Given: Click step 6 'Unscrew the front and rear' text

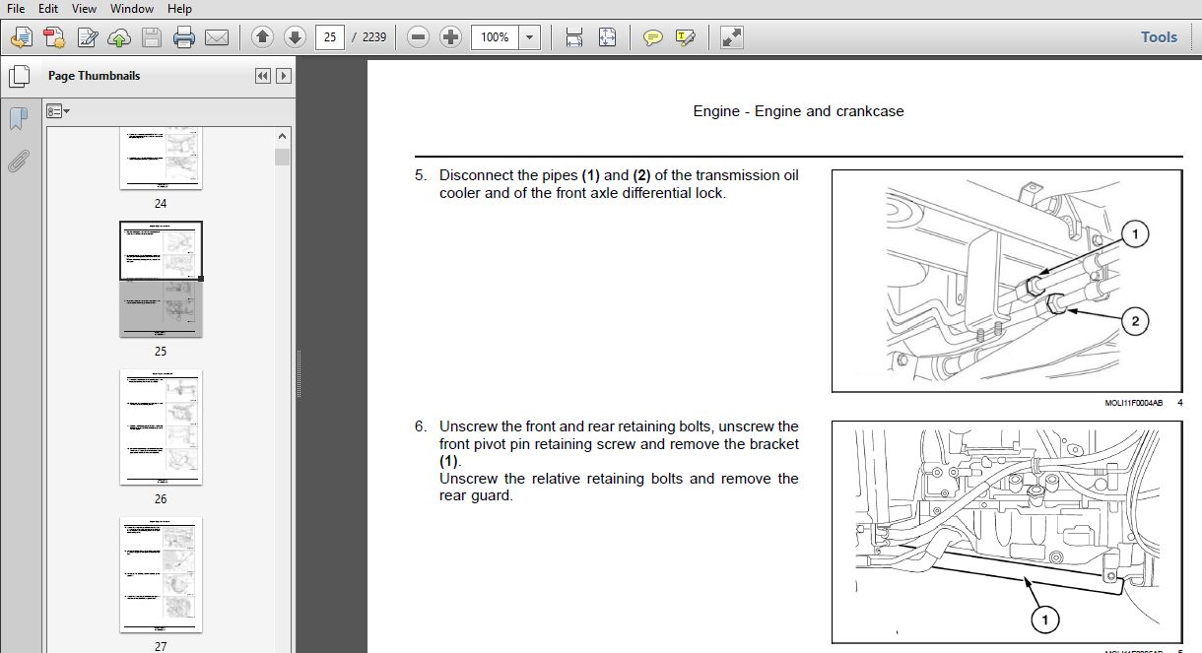Looking at the screenshot, I should pyautogui.click(x=619, y=461).
